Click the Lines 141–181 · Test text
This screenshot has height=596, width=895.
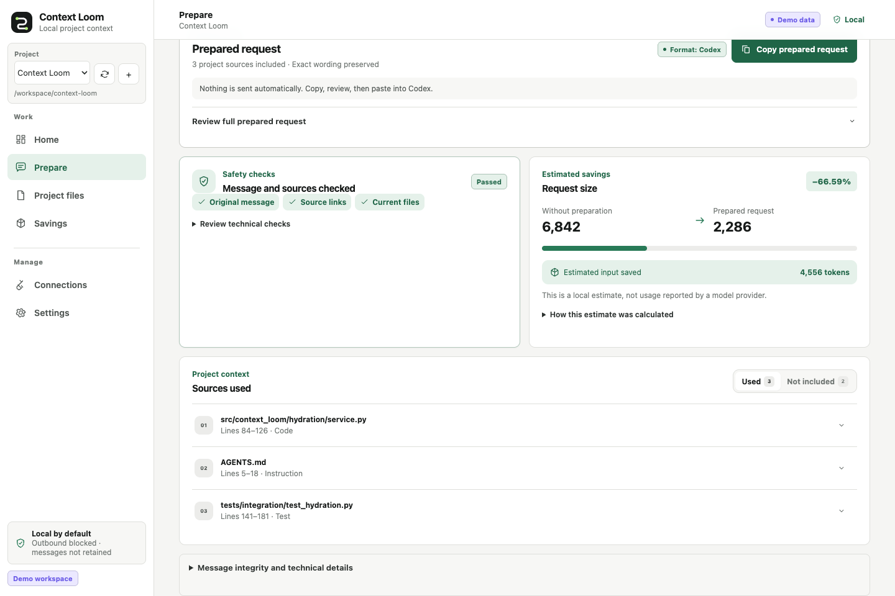coord(255,517)
